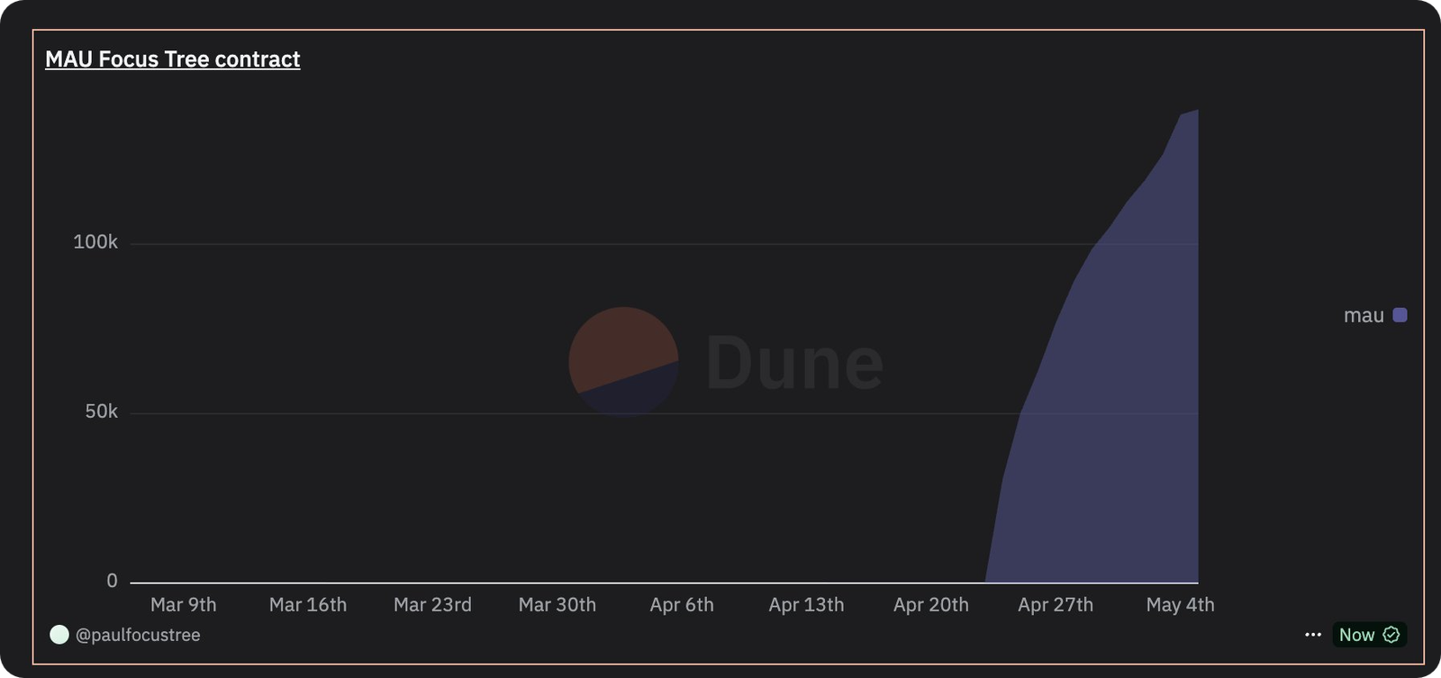Image resolution: width=1441 pixels, height=678 pixels.
Task: Click the Mar 23rd x-axis label
Action: (x=432, y=605)
